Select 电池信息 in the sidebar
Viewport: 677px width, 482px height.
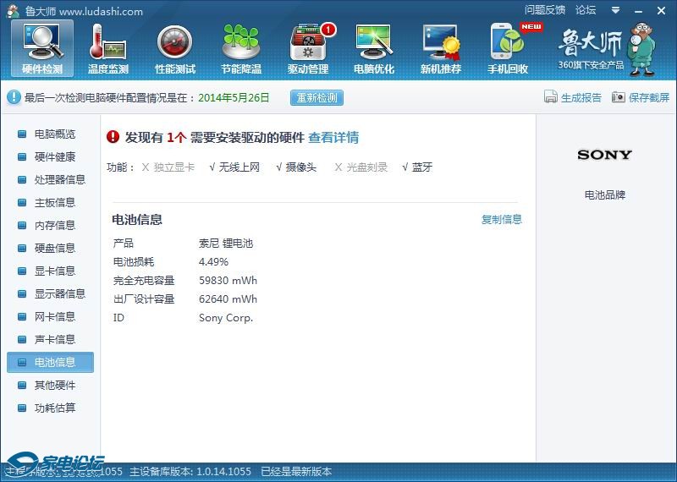pos(50,363)
